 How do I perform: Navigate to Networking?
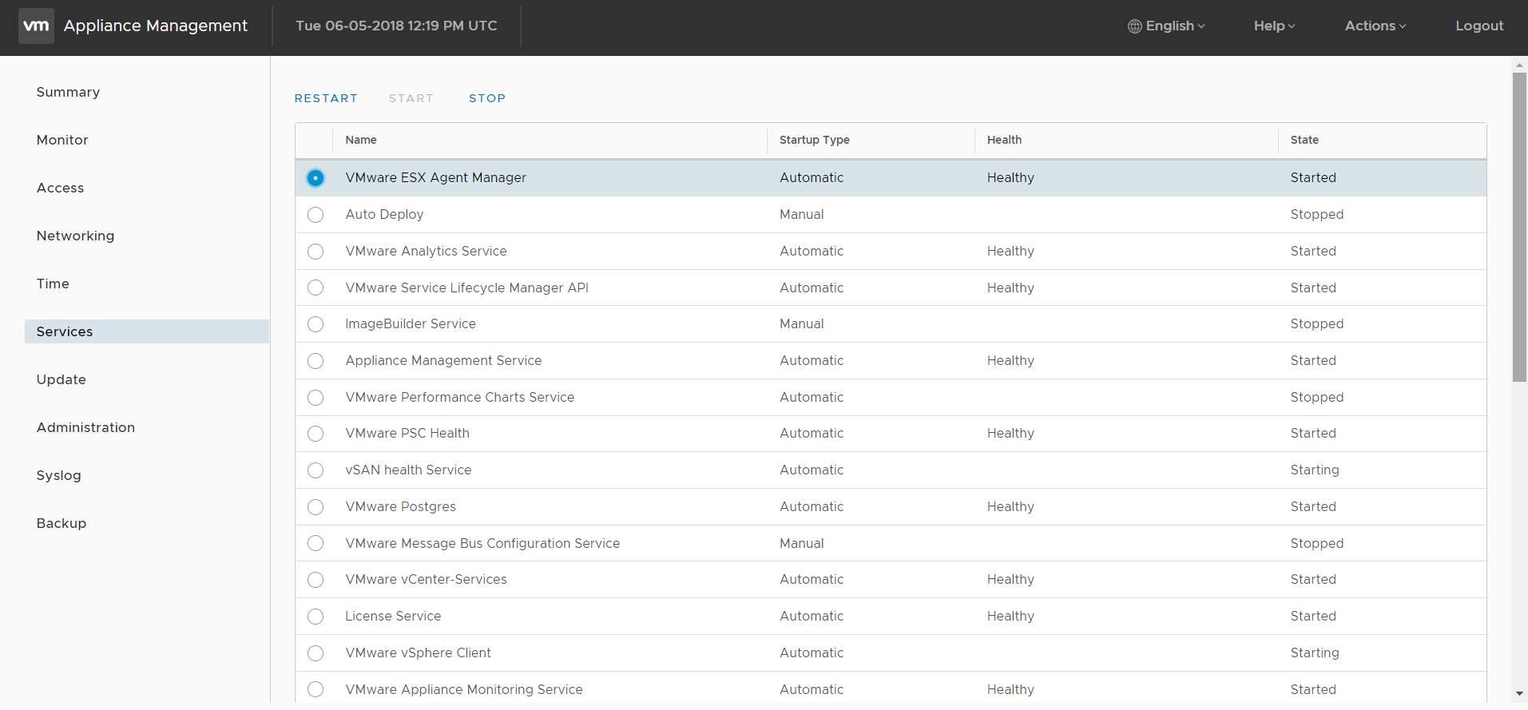(x=75, y=236)
